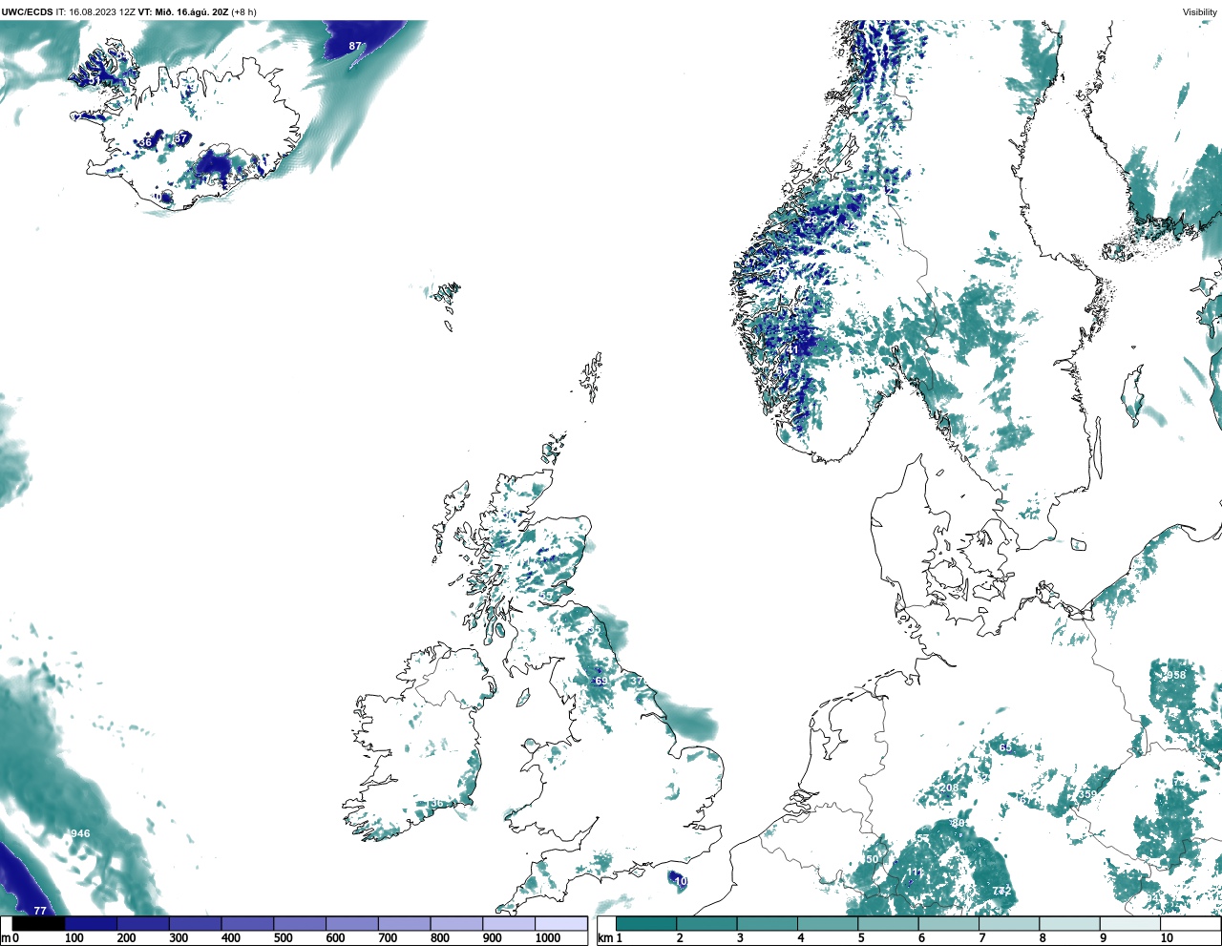The width and height of the screenshot is (1222, 946).
Task: Click the "UWC/ECDS" title text
Action: (27, 11)
